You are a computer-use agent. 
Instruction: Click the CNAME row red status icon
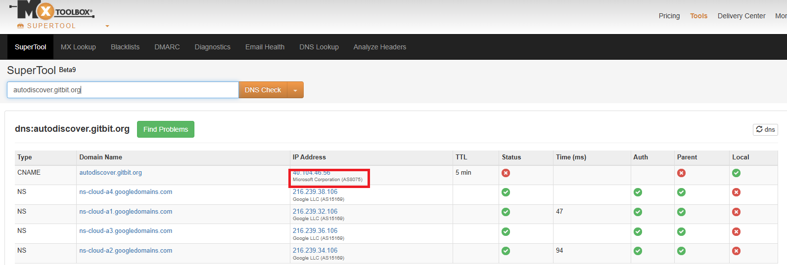point(506,173)
